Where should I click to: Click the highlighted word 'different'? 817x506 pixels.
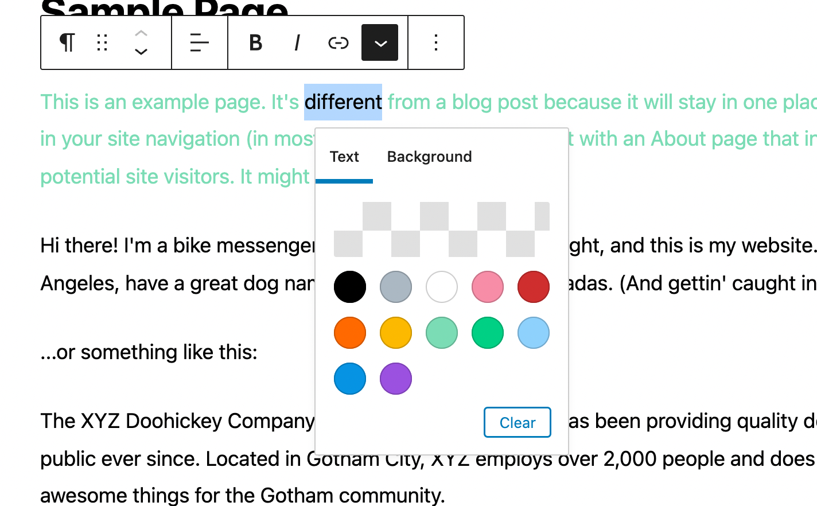pos(343,102)
